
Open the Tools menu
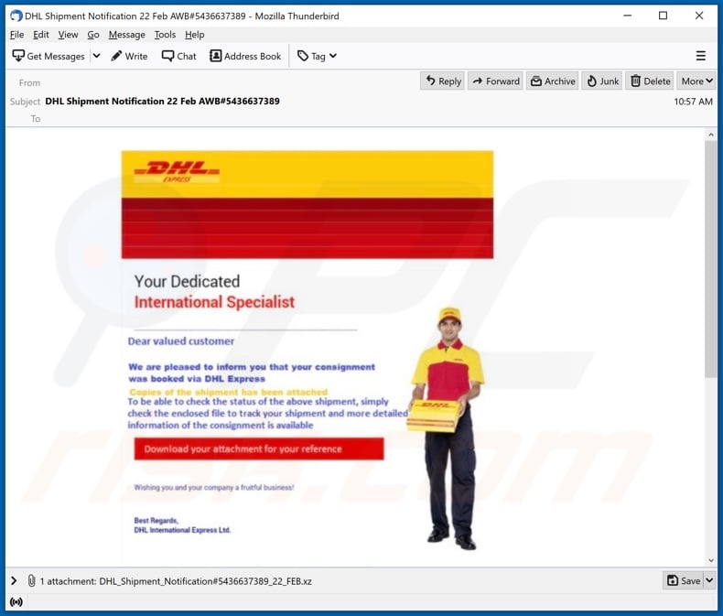tap(165, 35)
